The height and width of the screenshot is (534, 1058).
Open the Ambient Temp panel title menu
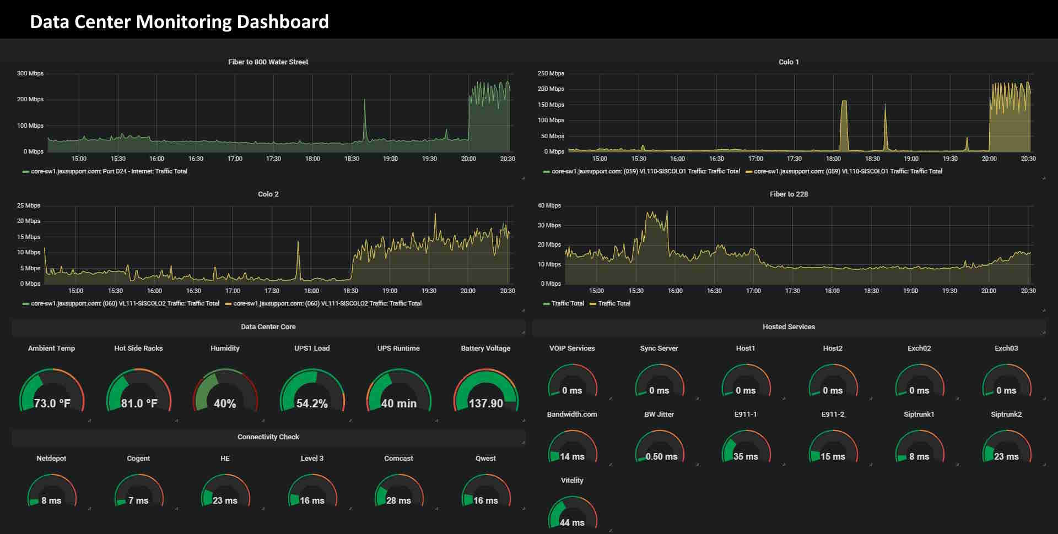(x=51, y=348)
